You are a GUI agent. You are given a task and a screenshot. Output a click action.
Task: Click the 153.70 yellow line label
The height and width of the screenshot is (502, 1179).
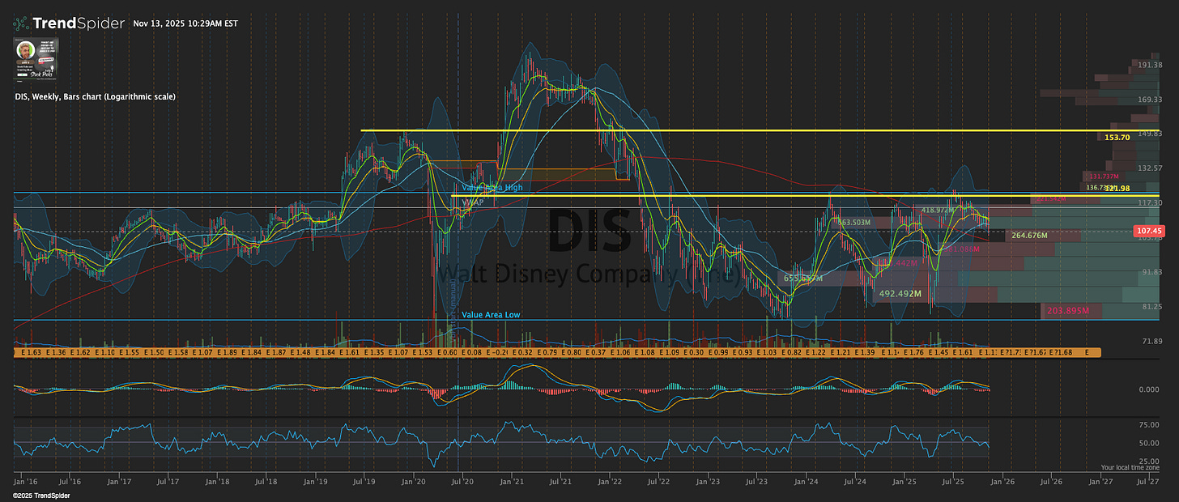coord(1117,138)
